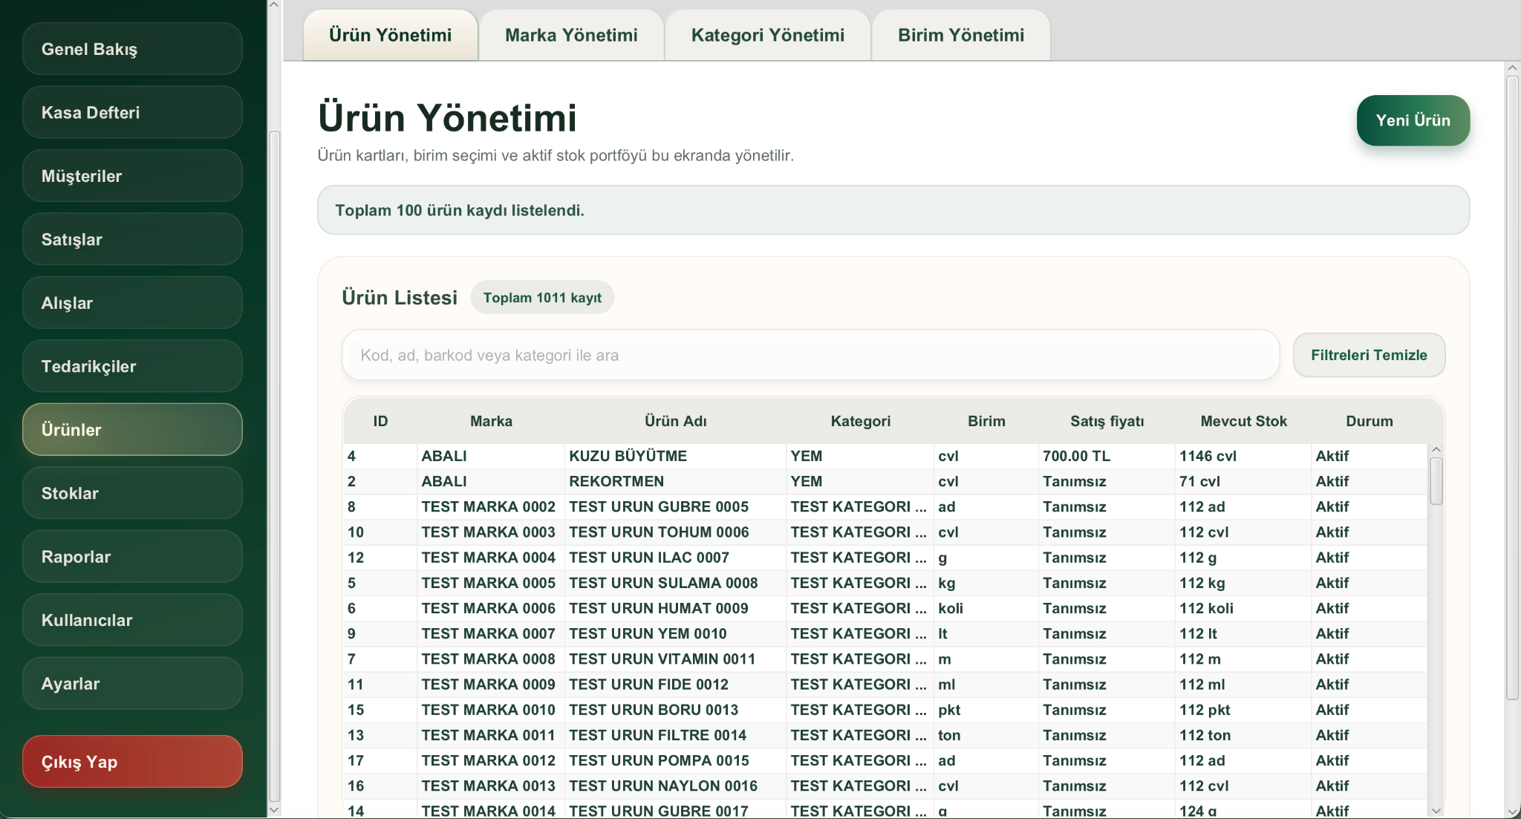Select row TEST URUN FIDE 0012
The width and height of the screenshot is (1521, 819).
(885, 684)
